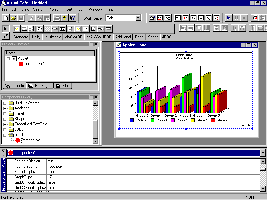
Task: Expand the dbANYWHERE library folder
Action: pos(5,103)
